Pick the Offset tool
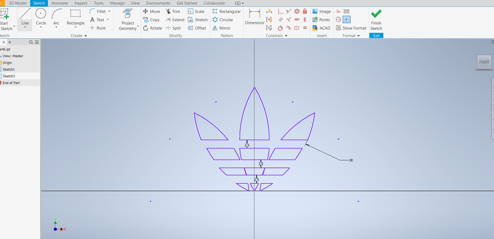This screenshot has width=494, height=239. pos(197,28)
